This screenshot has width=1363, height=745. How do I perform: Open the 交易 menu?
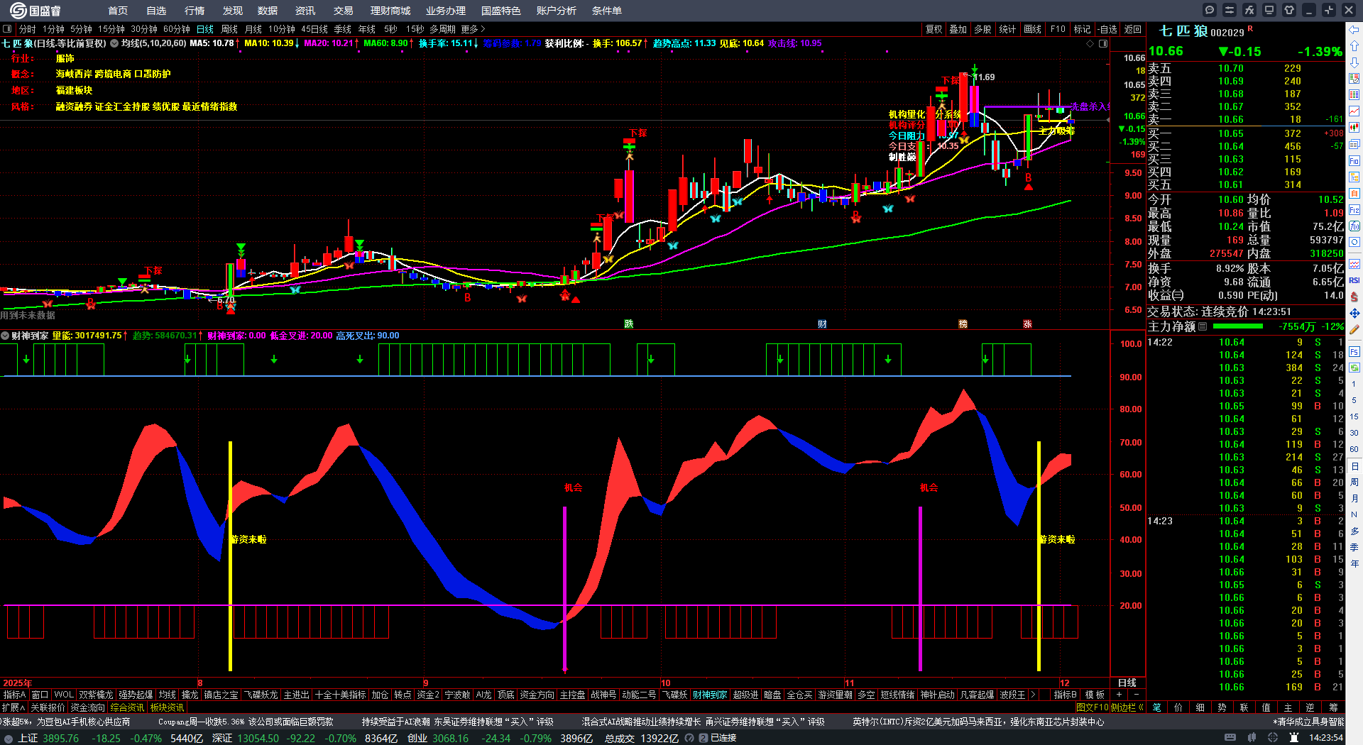[x=344, y=11]
